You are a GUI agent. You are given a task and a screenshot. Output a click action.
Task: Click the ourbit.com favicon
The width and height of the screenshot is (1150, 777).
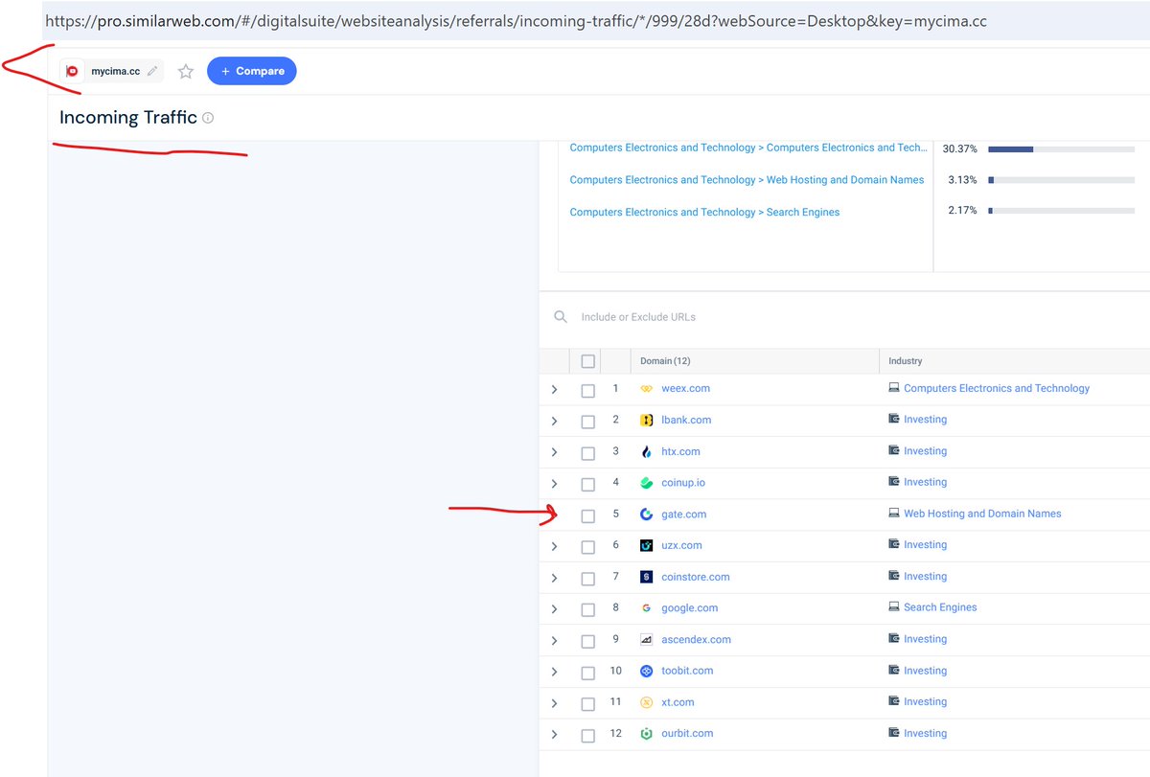click(x=646, y=733)
